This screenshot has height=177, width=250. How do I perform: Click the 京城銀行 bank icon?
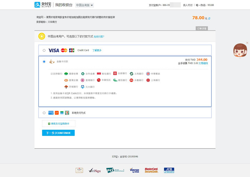[66, 87]
